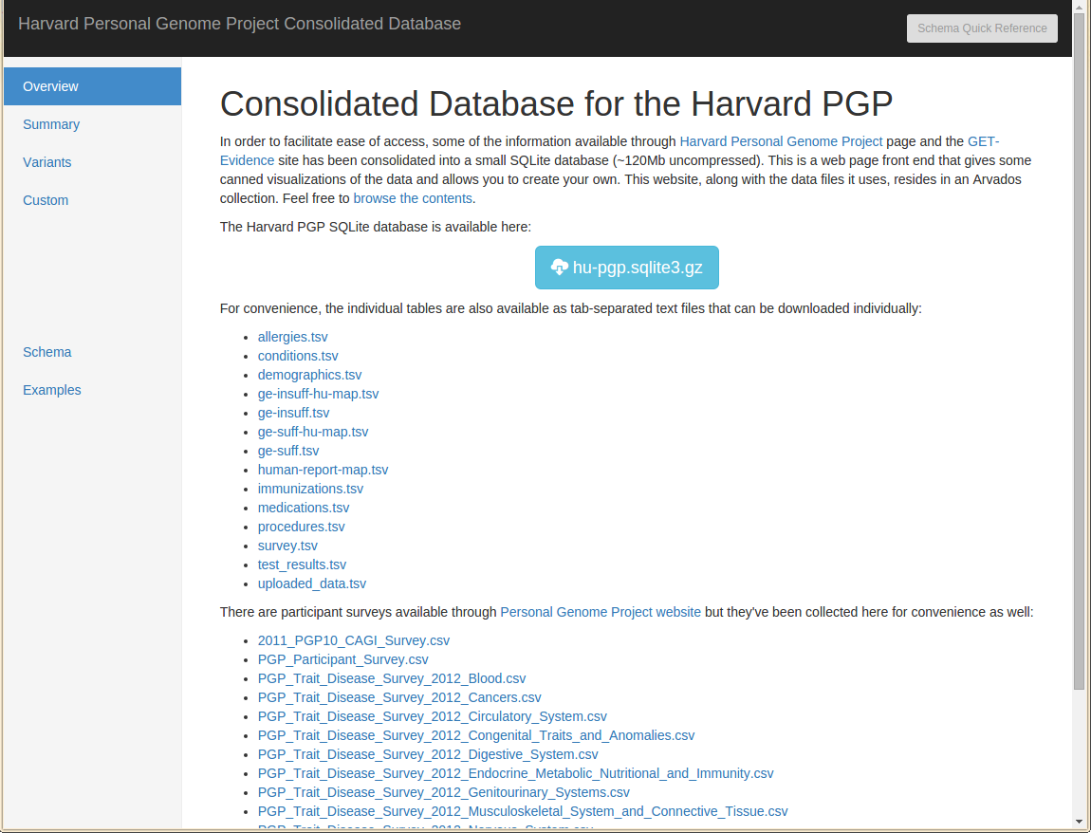Click the browse the contents link
Viewport: 1091px width, 833px height.
413,198
